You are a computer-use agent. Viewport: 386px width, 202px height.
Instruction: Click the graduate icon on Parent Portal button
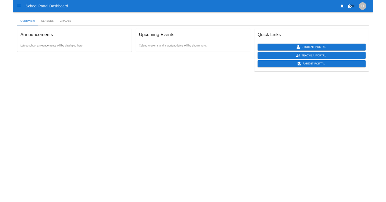pyautogui.click(x=298, y=63)
